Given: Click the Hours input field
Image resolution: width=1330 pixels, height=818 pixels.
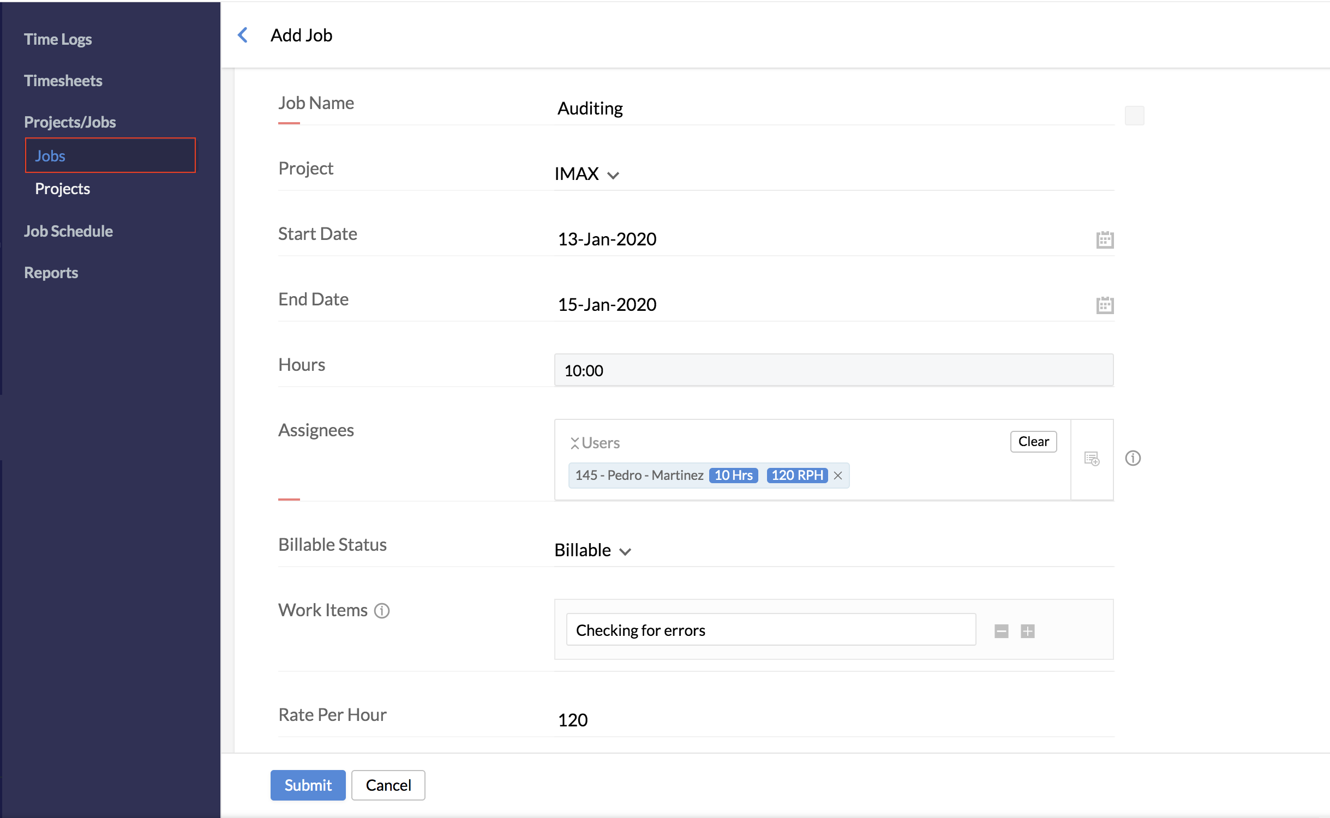Looking at the screenshot, I should 834,370.
